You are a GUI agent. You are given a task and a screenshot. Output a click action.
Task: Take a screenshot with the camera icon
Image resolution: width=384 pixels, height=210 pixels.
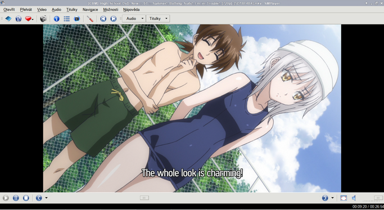pos(43,19)
